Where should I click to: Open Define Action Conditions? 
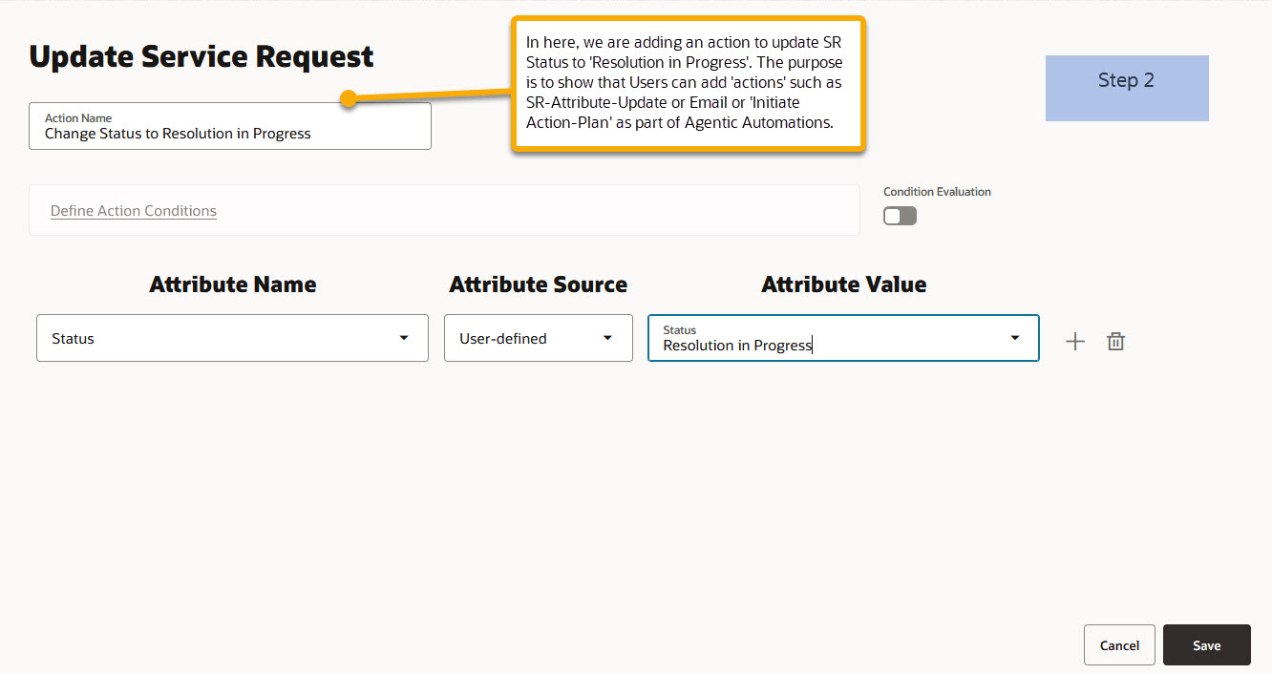133,210
